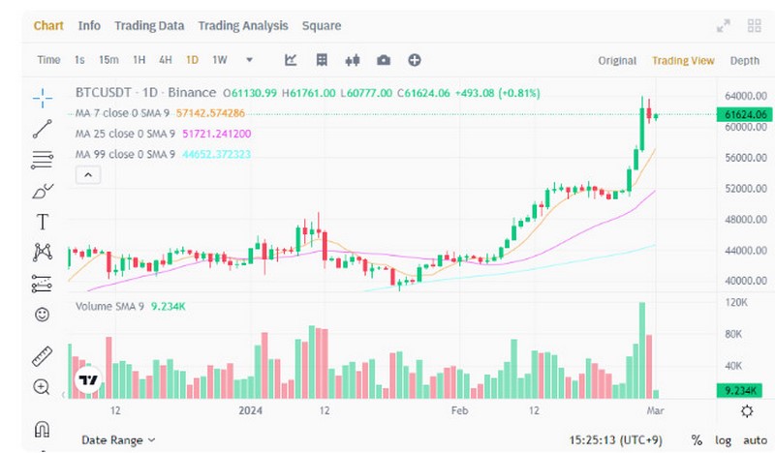Open the long position forecasting tool
Image resolution: width=775 pixels, height=453 pixels.
click(42, 284)
